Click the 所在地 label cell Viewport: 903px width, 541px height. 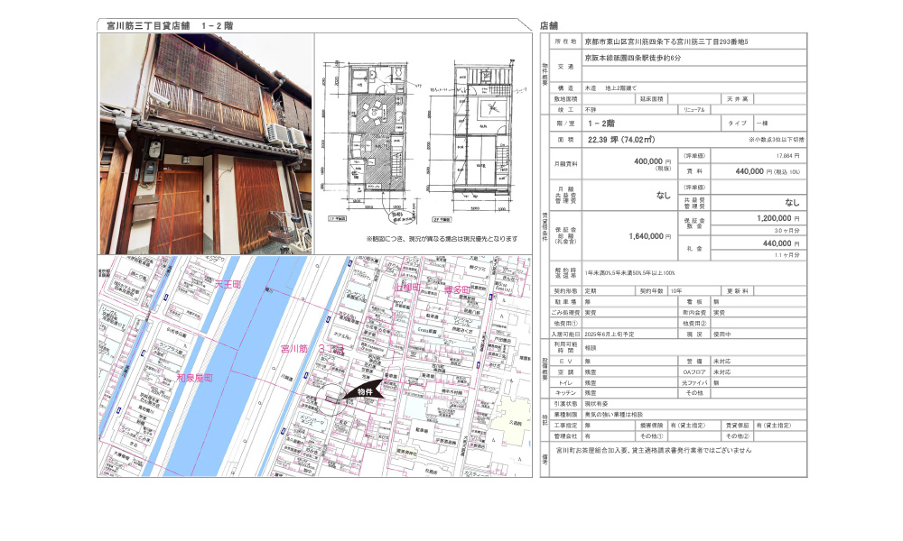tap(565, 41)
